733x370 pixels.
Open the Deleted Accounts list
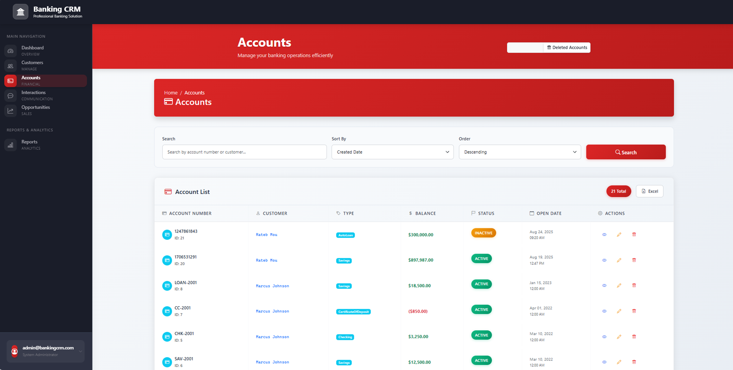coord(567,47)
